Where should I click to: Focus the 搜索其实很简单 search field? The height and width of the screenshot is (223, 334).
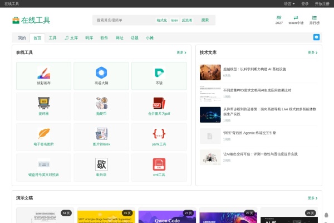click(x=124, y=20)
